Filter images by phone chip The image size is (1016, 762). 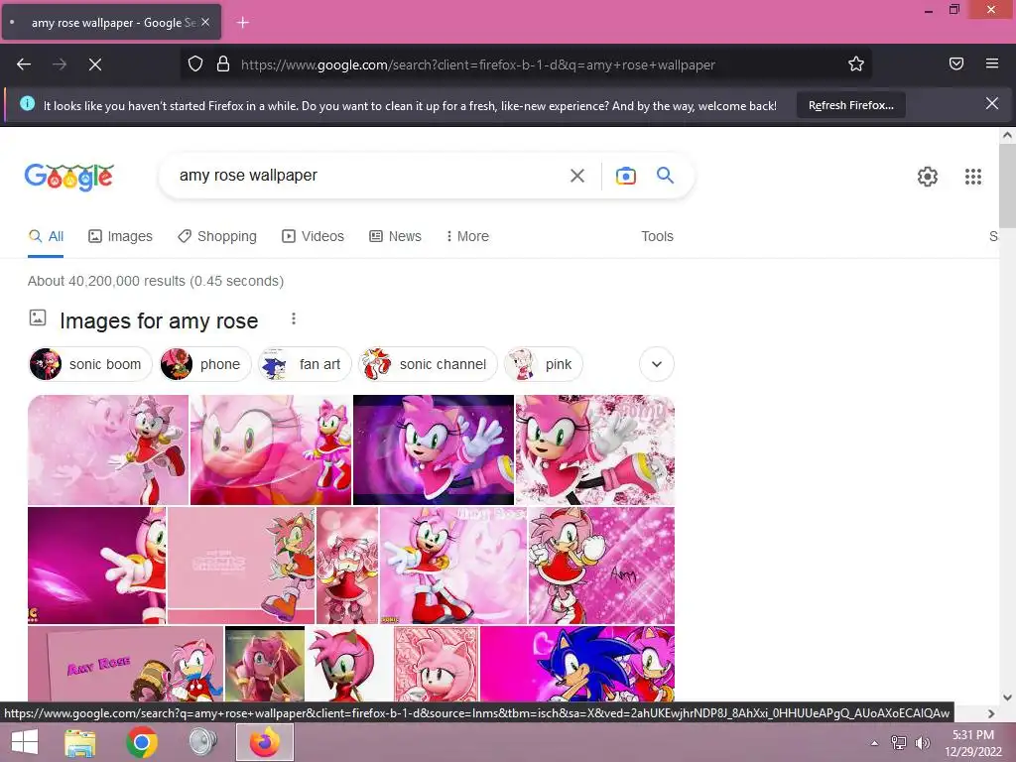(x=204, y=364)
